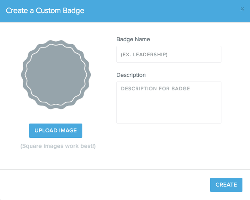The width and height of the screenshot is (250, 200).
Task: Click the blue dialog header bar
Action: point(125,11)
